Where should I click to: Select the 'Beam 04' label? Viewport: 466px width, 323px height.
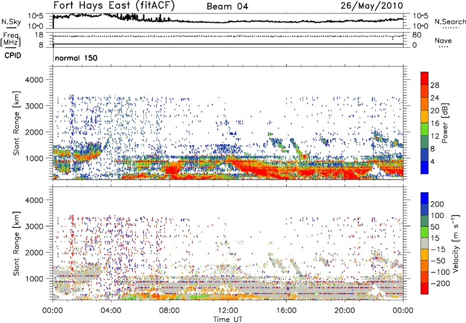click(x=227, y=6)
